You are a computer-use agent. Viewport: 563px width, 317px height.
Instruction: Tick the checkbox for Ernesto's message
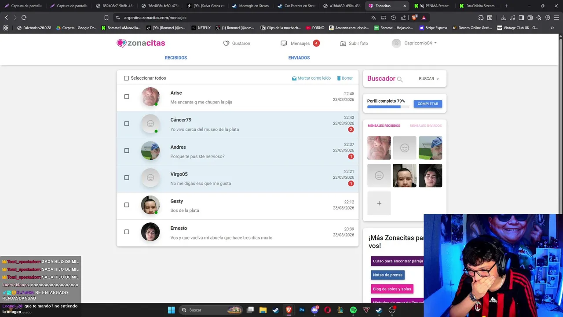click(x=127, y=232)
